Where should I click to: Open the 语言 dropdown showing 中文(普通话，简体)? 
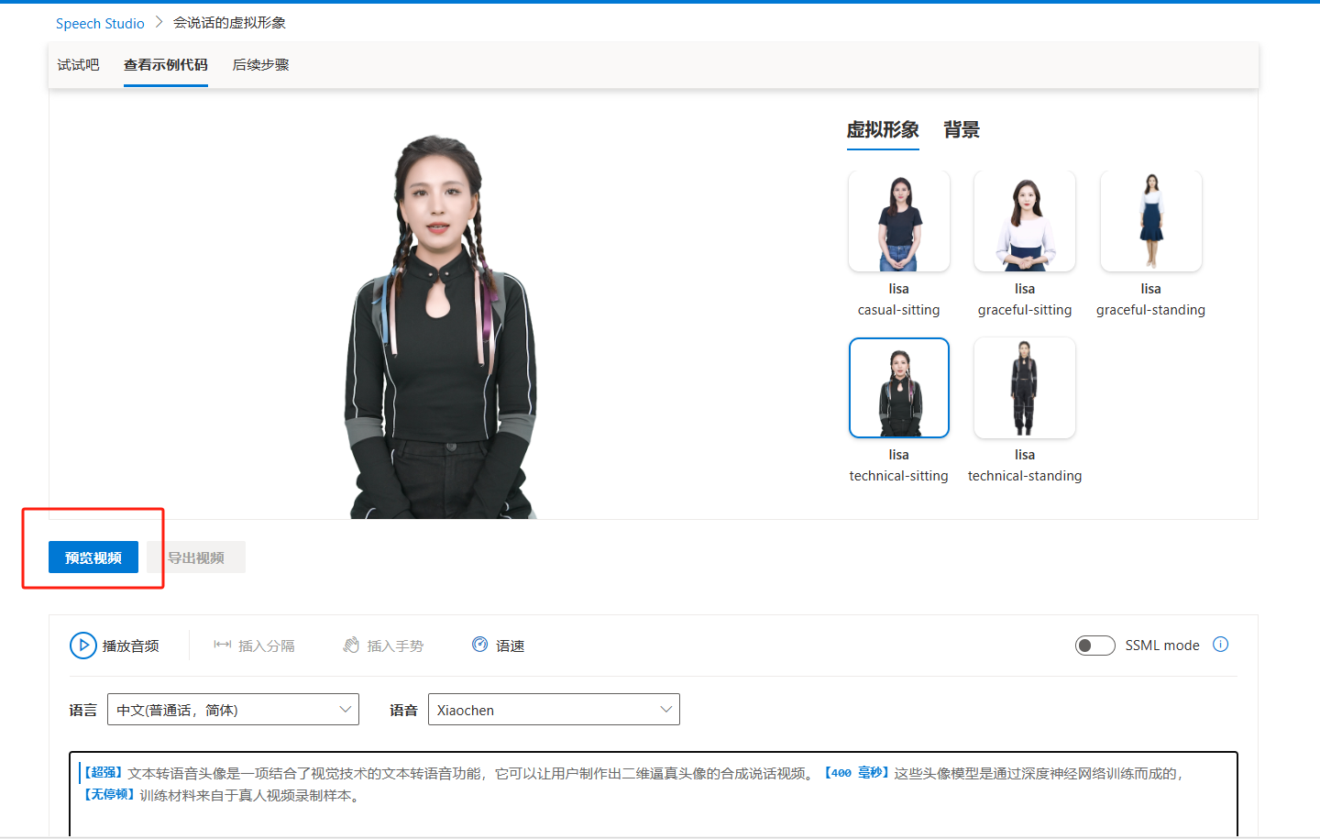click(233, 710)
